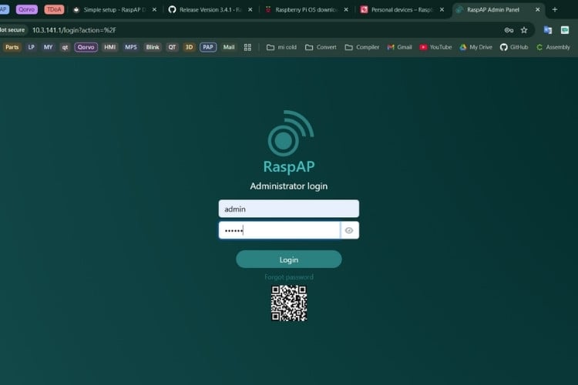
Task: Open the Blink bookmark
Action: [x=153, y=47]
